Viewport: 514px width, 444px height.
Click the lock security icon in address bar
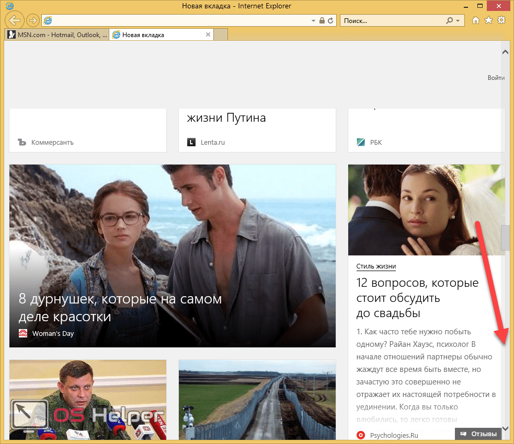coord(322,20)
